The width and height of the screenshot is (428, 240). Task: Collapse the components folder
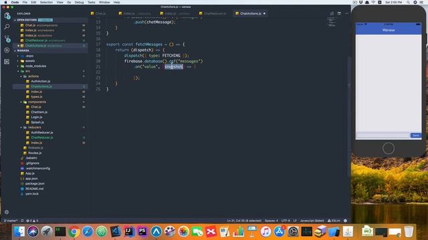(x=37, y=102)
